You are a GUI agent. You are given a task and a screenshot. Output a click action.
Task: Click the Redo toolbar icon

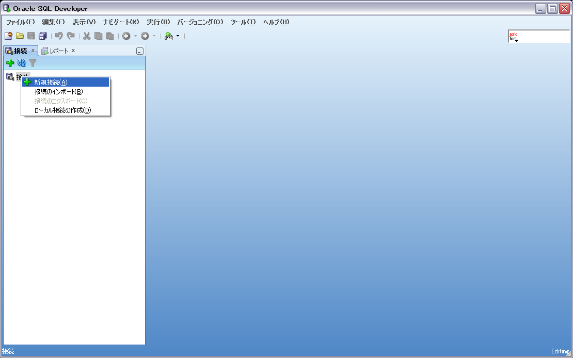point(71,36)
